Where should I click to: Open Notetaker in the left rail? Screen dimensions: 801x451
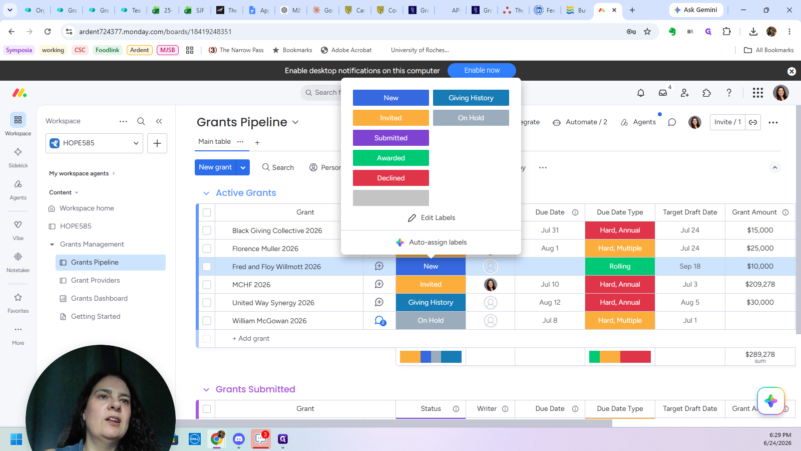18,262
